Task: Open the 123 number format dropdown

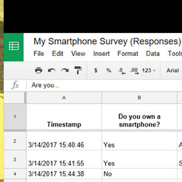Action: coord(149,71)
